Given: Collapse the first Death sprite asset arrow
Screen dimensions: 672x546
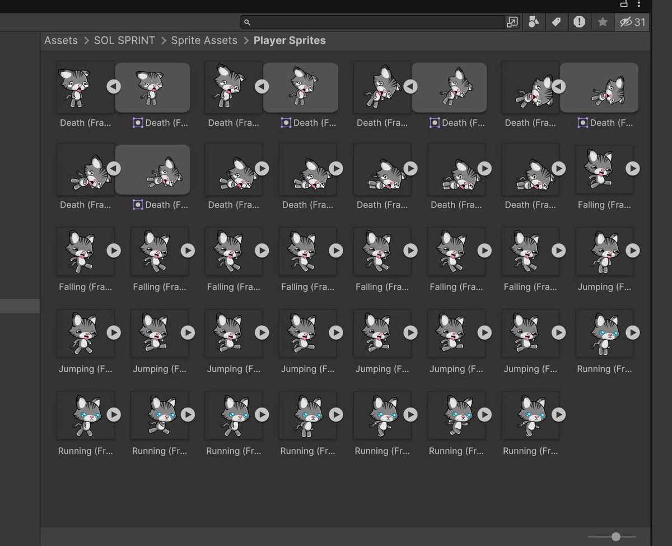Looking at the screenshot, I should [x=114, y=86].
